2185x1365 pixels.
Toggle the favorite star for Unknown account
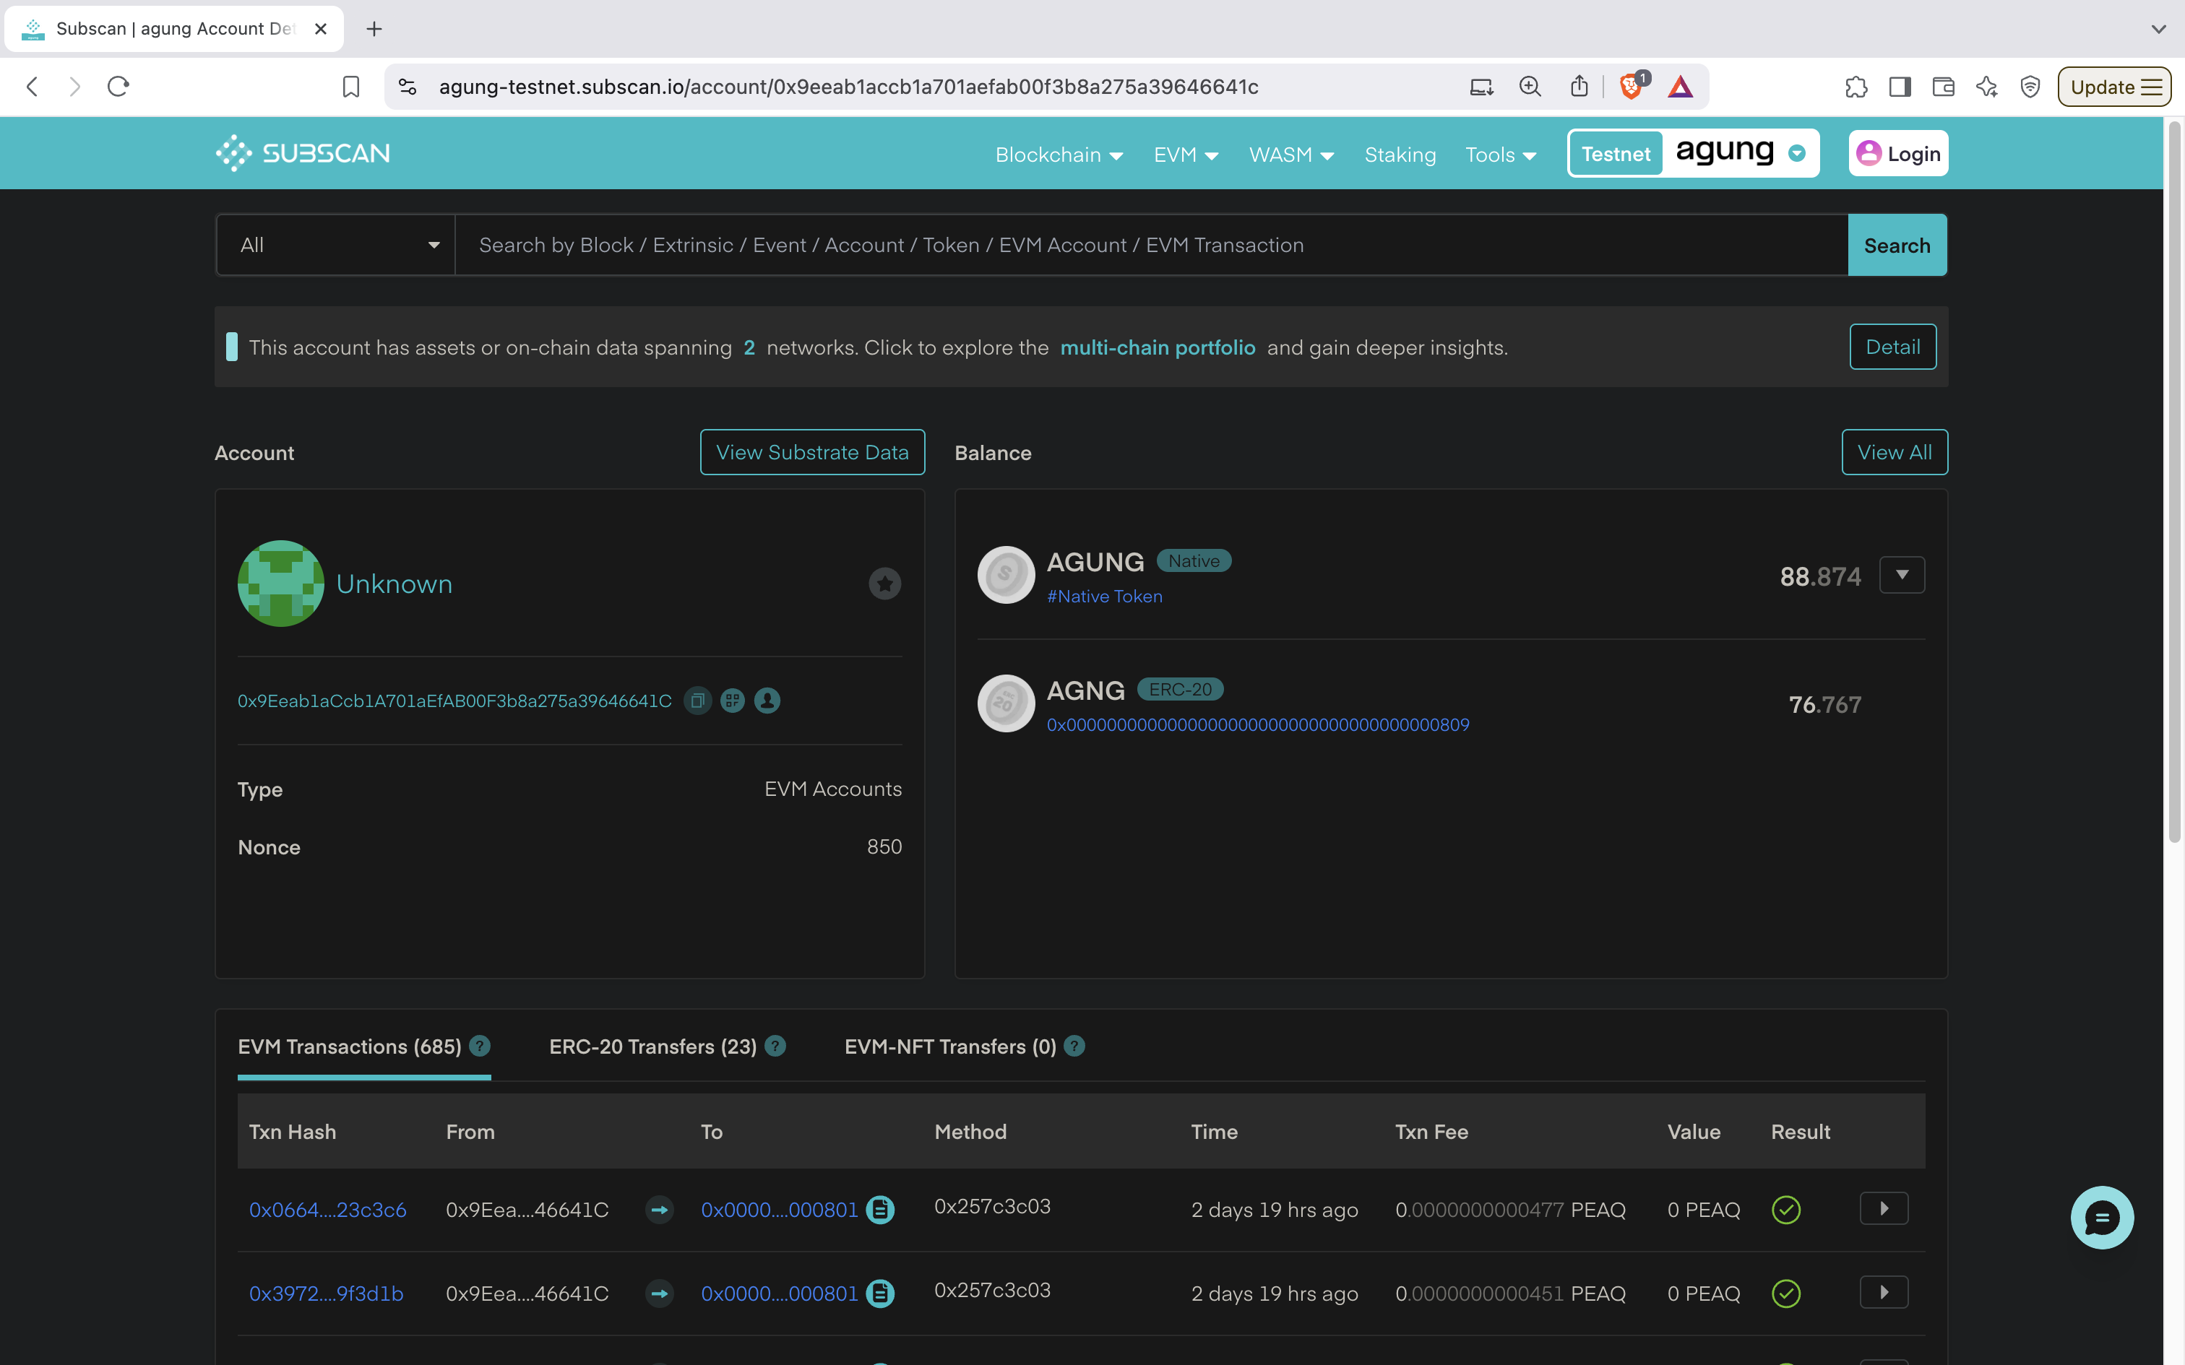[x=885, y=584]
